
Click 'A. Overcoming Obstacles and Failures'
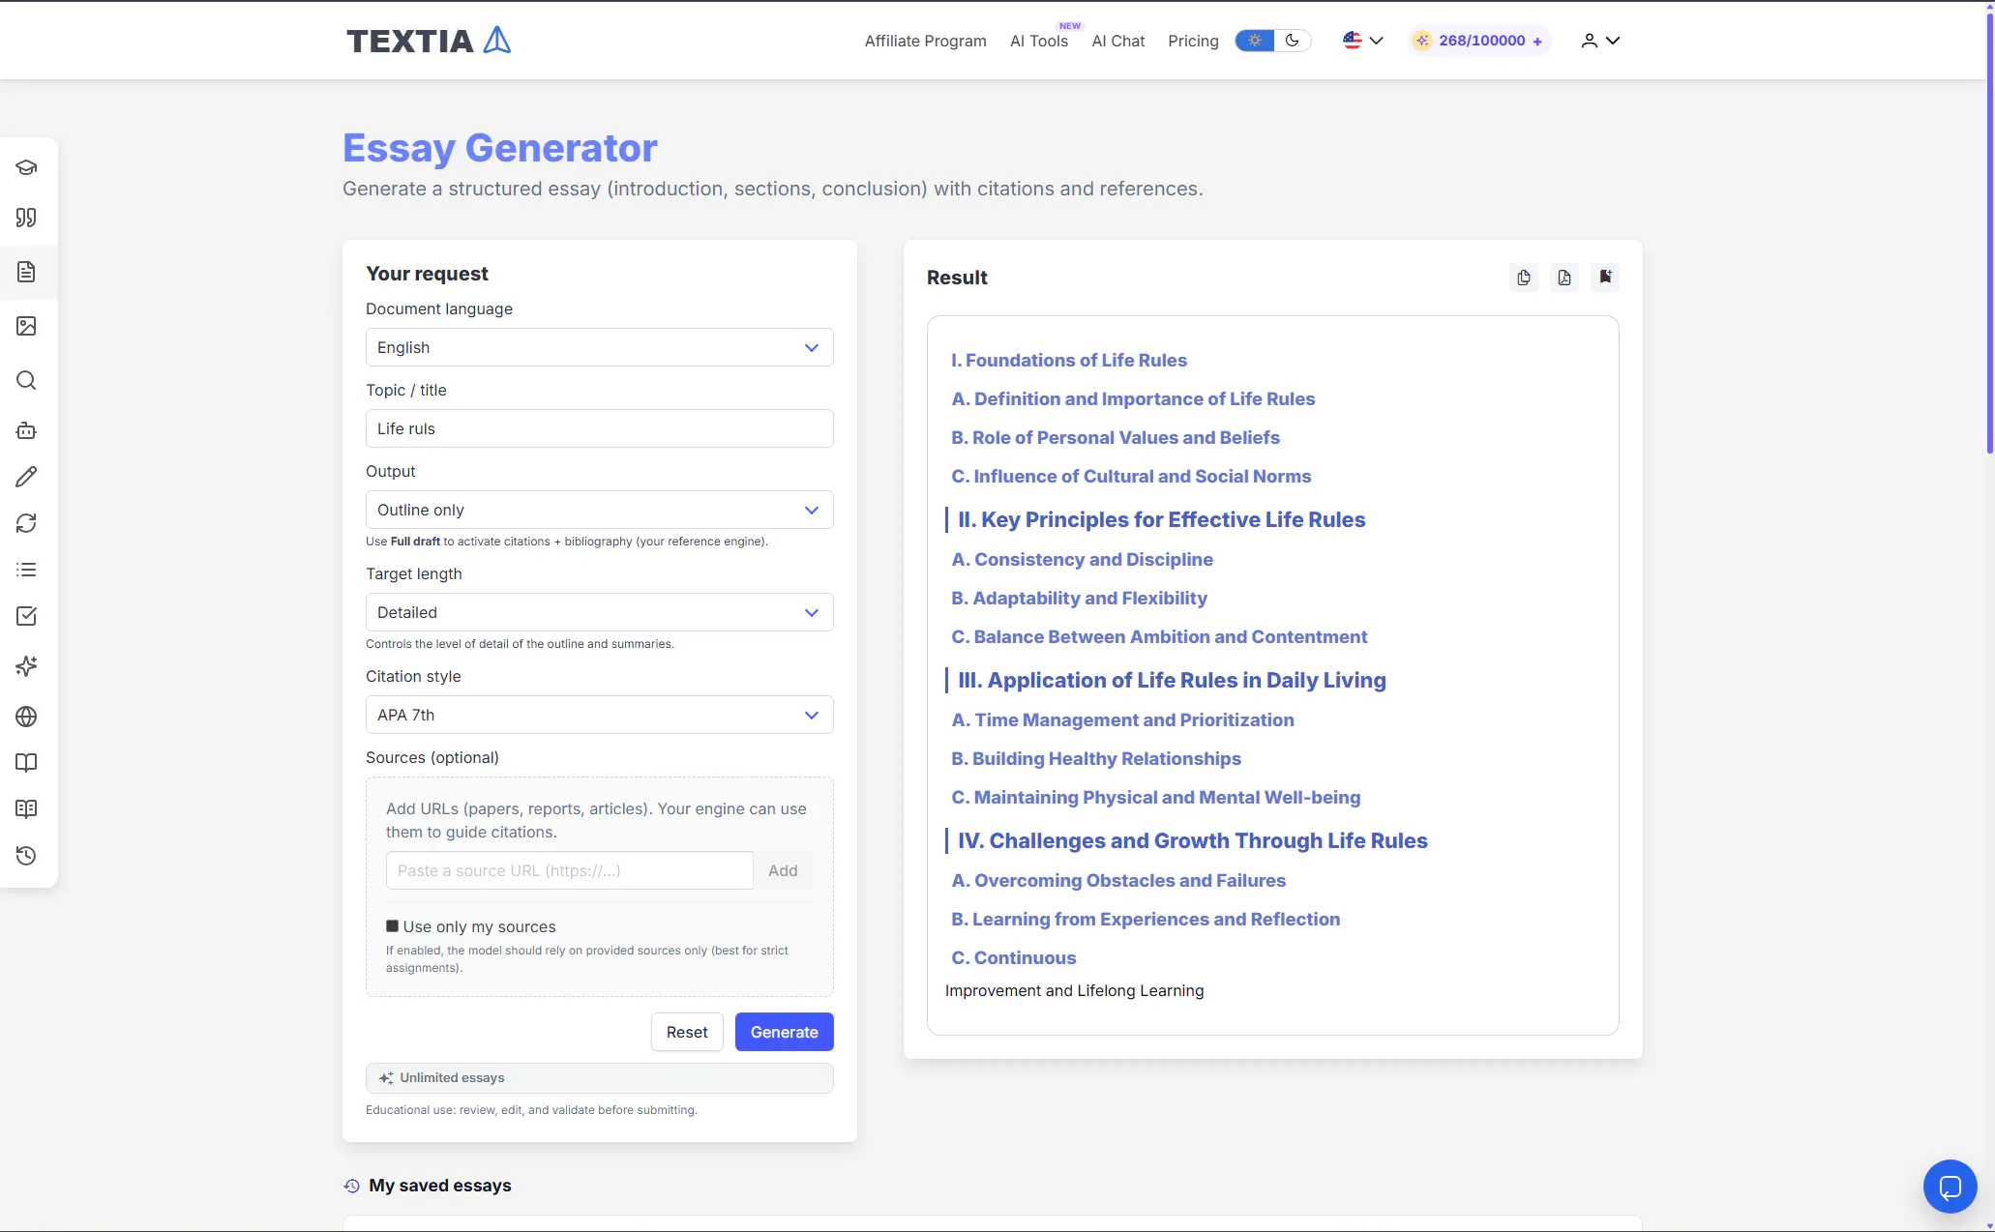pyautogui.click(x=1118, y=880)
